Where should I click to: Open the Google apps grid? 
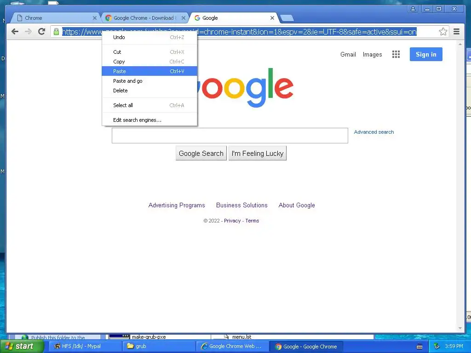pyautogui.click(x=396, y=54)
